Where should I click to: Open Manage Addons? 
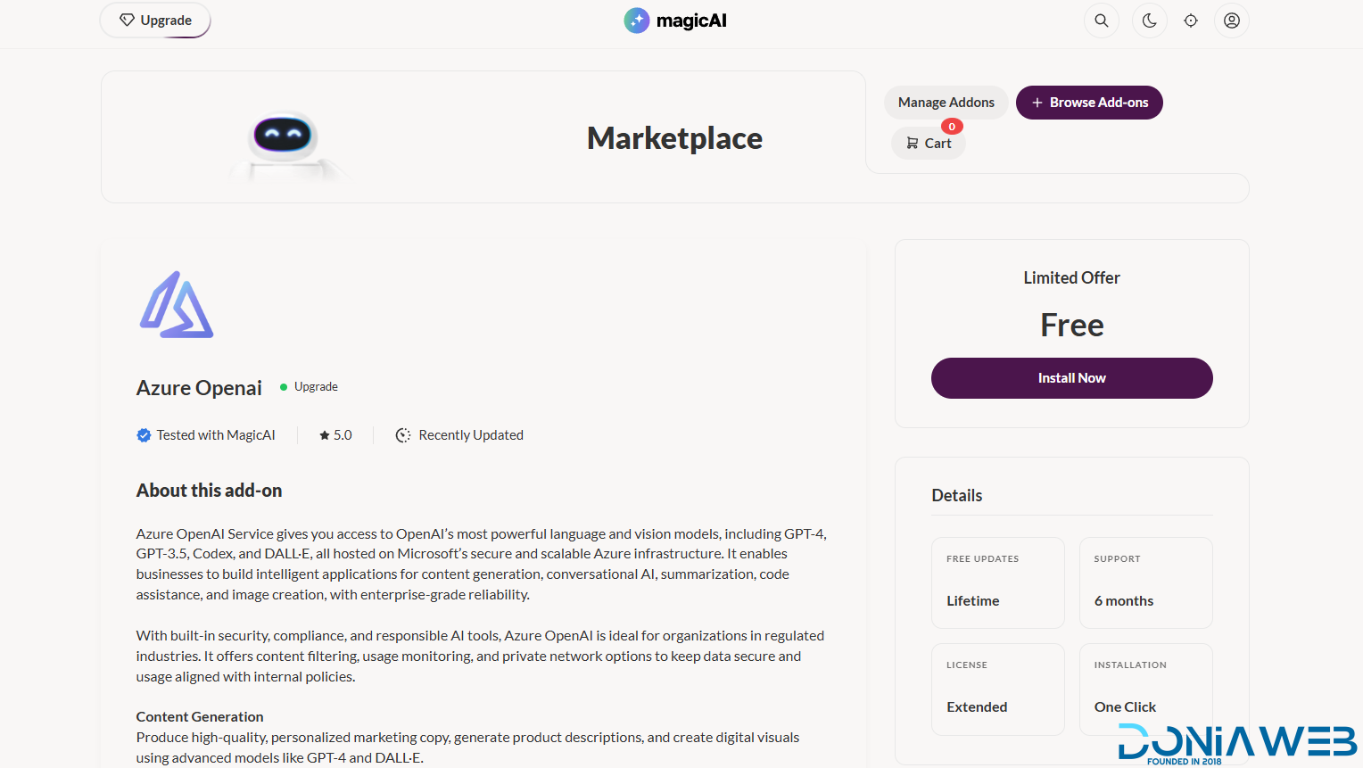click(x=946, y=103)
